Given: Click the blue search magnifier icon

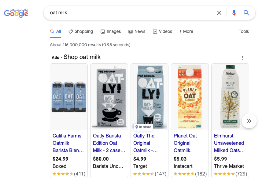Looking at the screenshot, I should click(x=246, y=13).
